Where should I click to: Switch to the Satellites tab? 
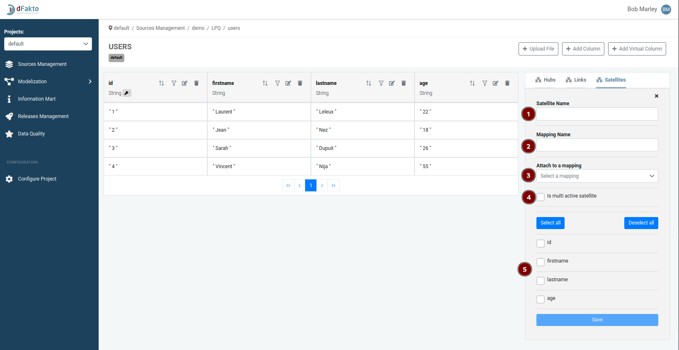coord(611,80)
